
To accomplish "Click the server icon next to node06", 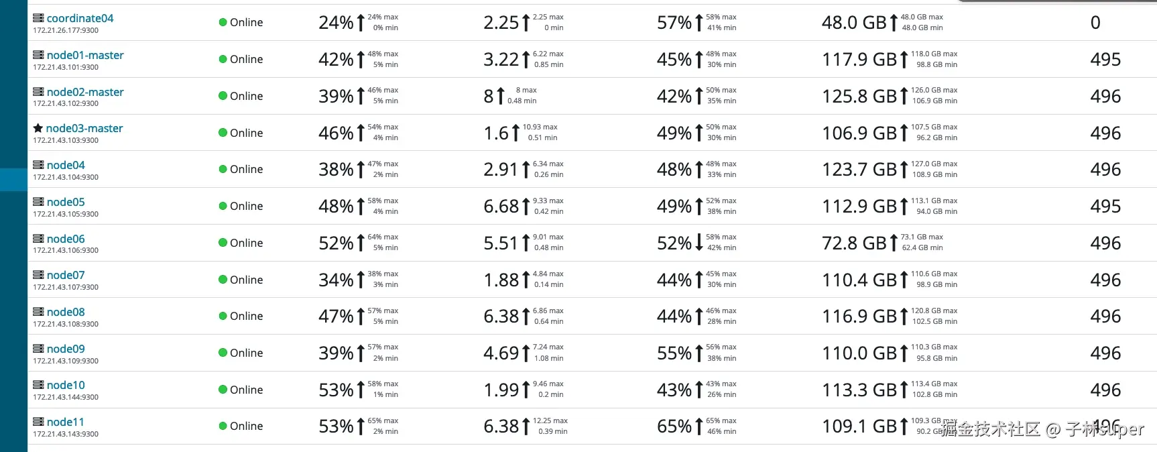I will 38,239.
